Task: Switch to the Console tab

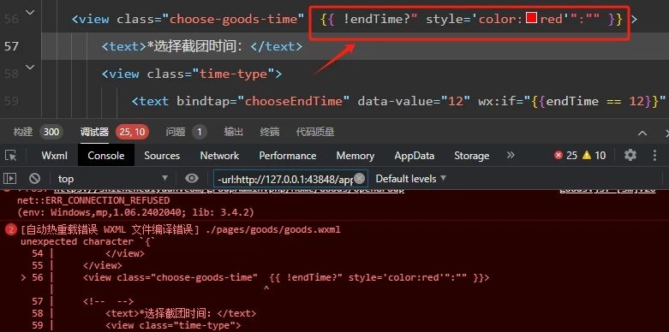Action: 106,156
